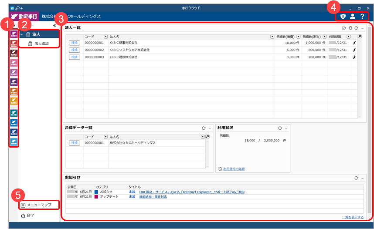Click 一覧を表示する link
Image resolution: width=374 pixels, height=229 pixels.
[x=353, y=217]
